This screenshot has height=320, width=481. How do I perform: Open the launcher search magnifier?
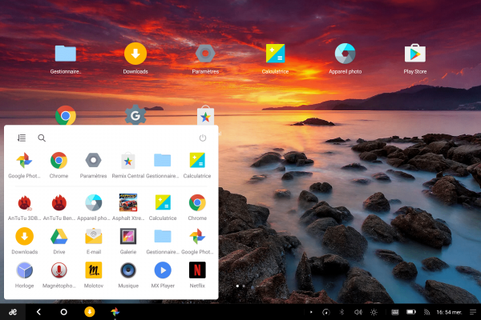[42, 138]
